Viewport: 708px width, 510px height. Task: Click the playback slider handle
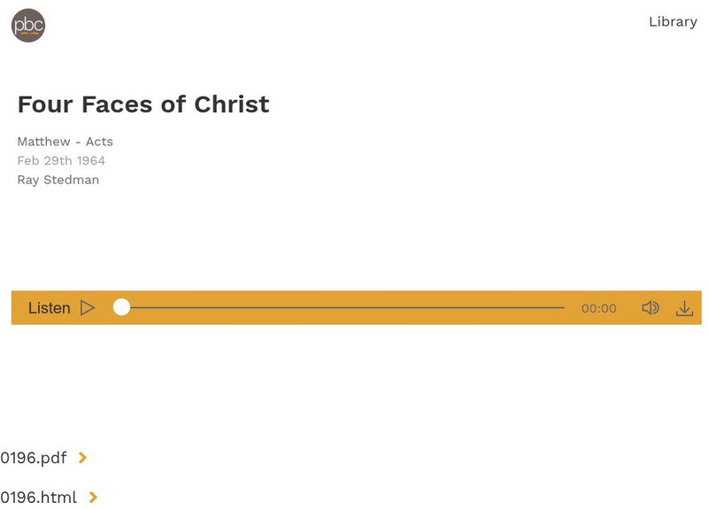pyautogui.click(x=122, y=305)
